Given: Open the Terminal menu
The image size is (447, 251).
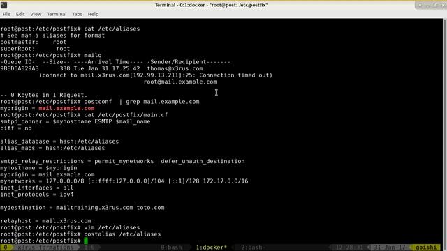Looking at the screenshot, I should [x=57, y=14].
